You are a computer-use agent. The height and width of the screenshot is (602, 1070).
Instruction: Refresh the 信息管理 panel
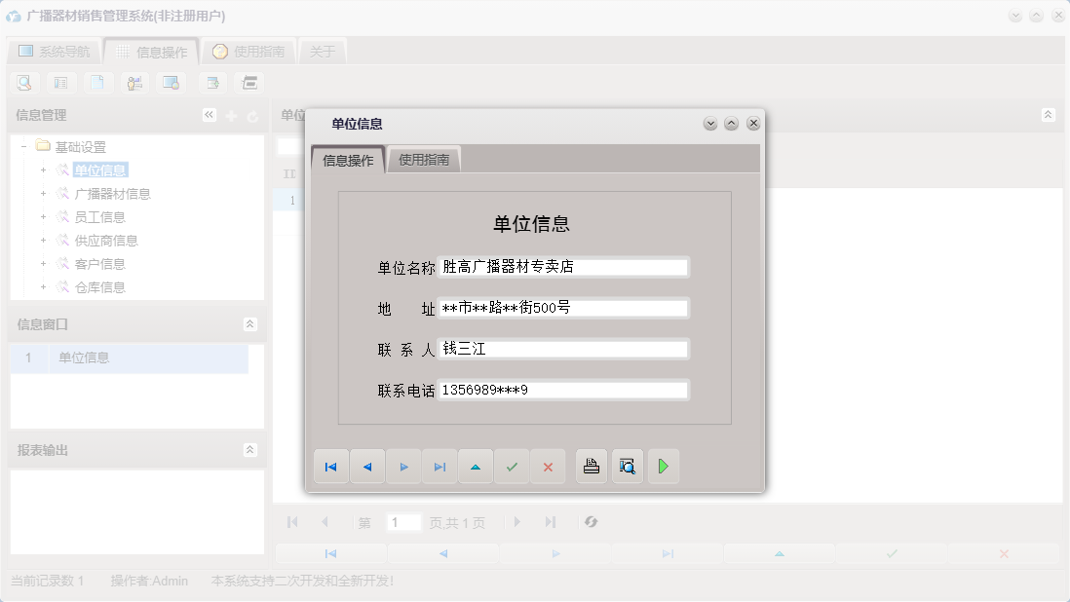point(252,114)
